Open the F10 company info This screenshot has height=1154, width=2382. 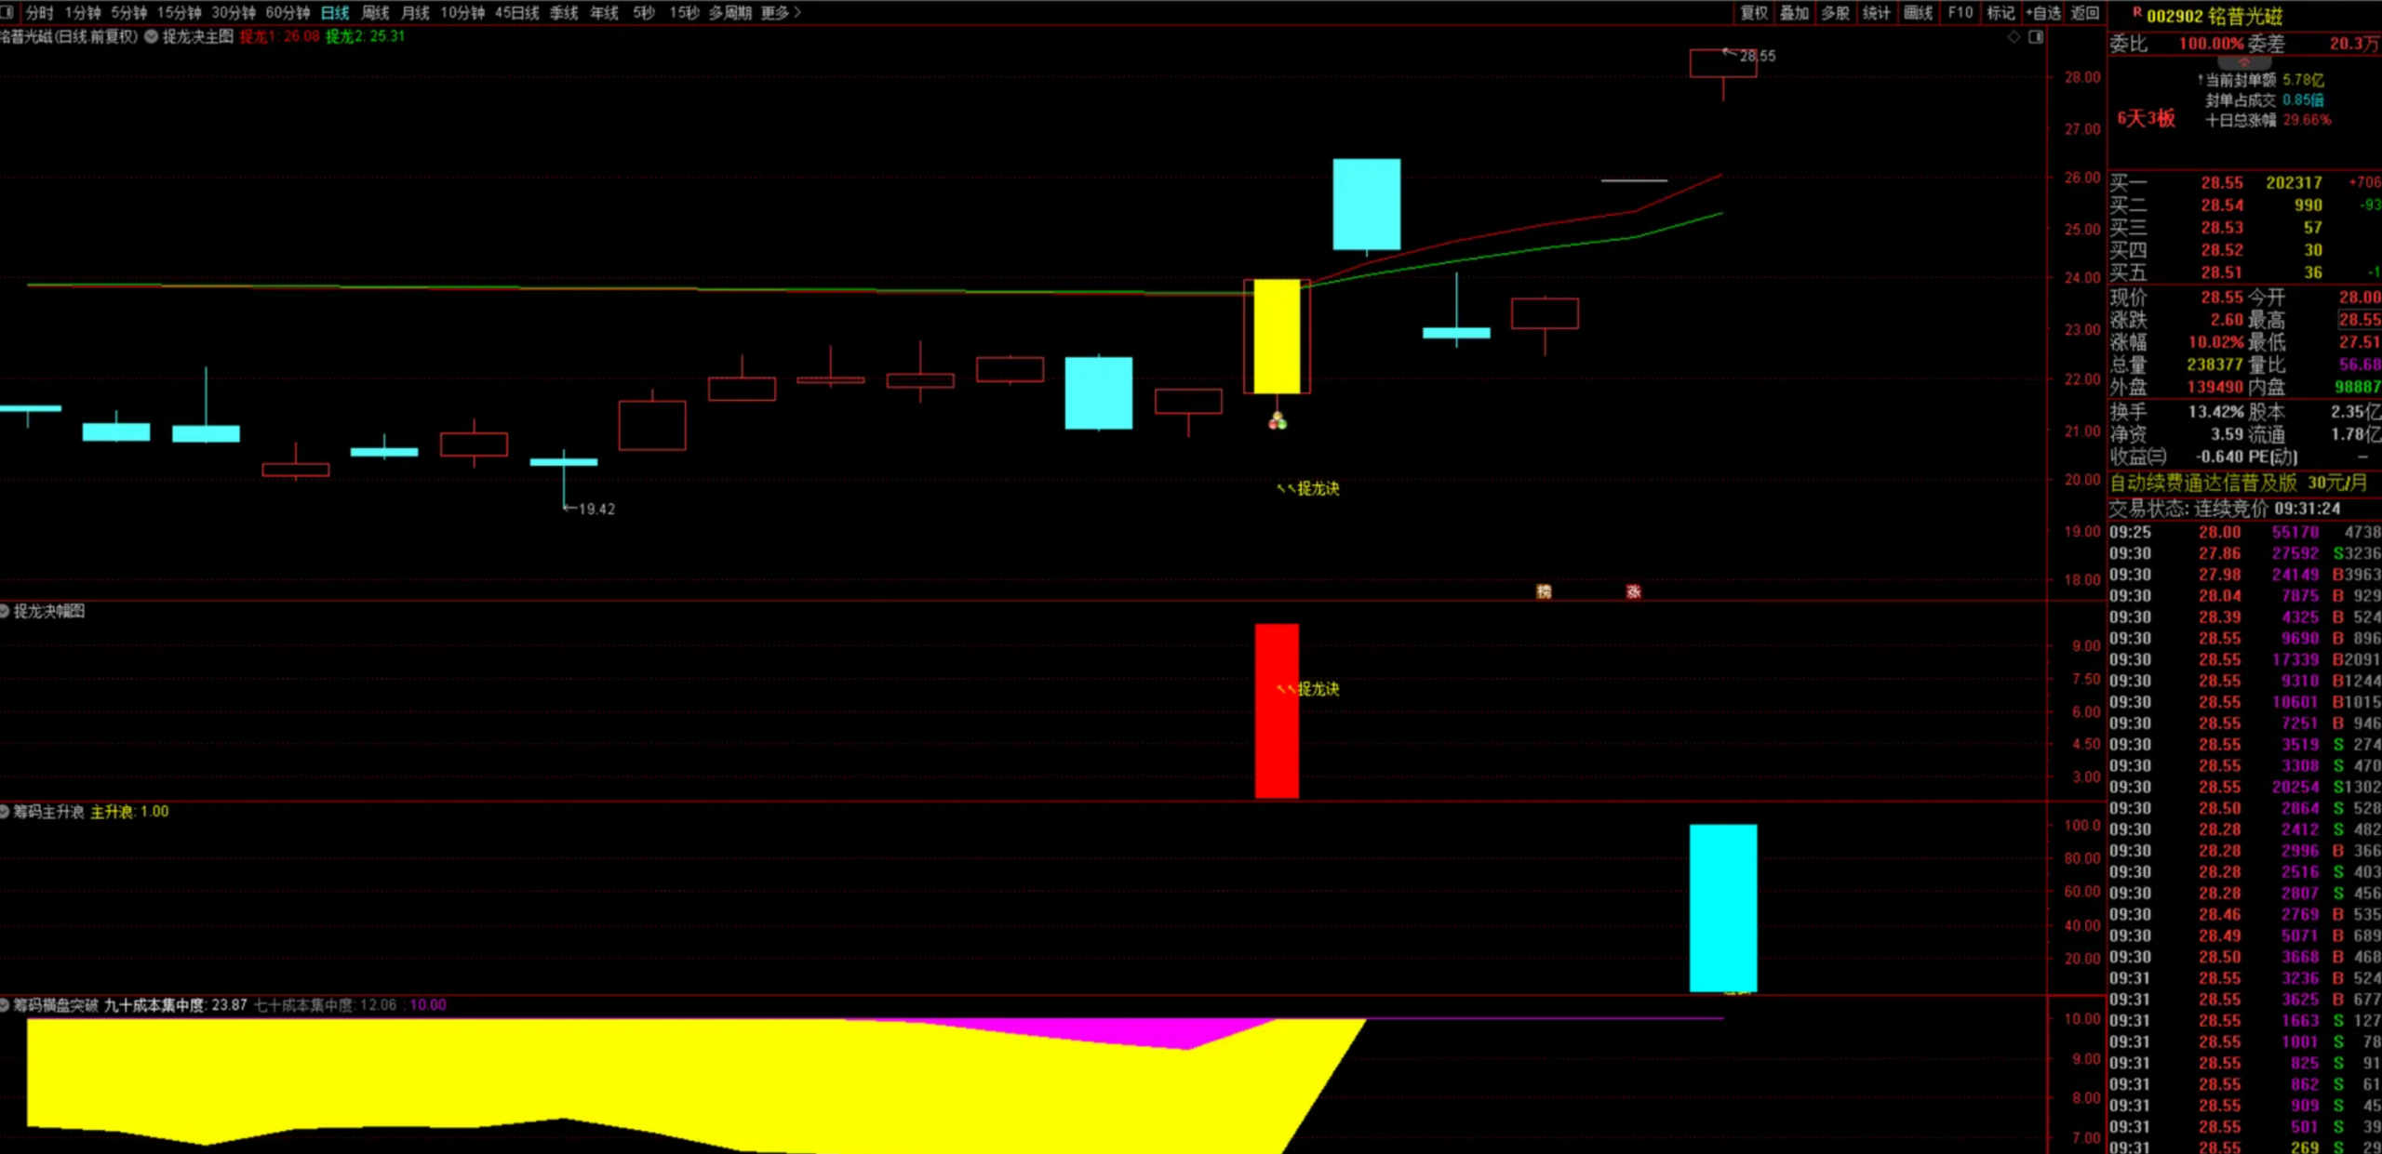click(1960, 13)
